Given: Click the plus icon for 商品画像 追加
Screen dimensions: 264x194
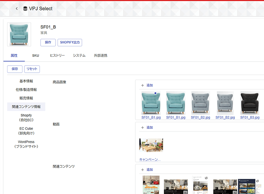Looking at the screenshot, I should coord(143,85).
